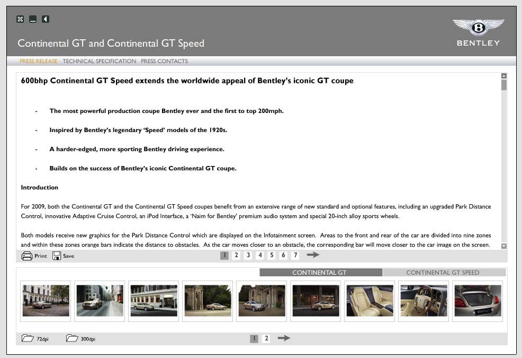Click bullet 'A harder-edged, more sporting'
The image size is (522, 358).
[x=137, y=149]
